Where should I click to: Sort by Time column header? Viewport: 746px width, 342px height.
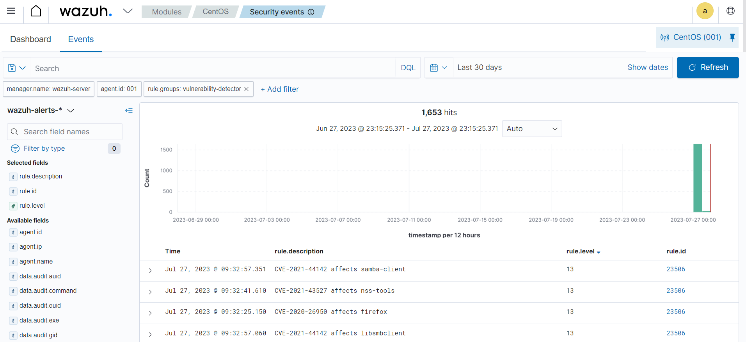coord(172,251)
